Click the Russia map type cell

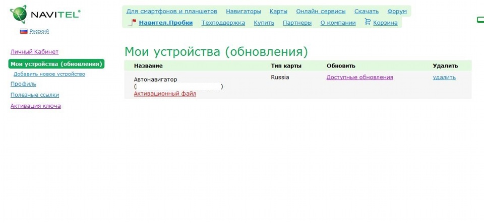click(x=280, y=78)
